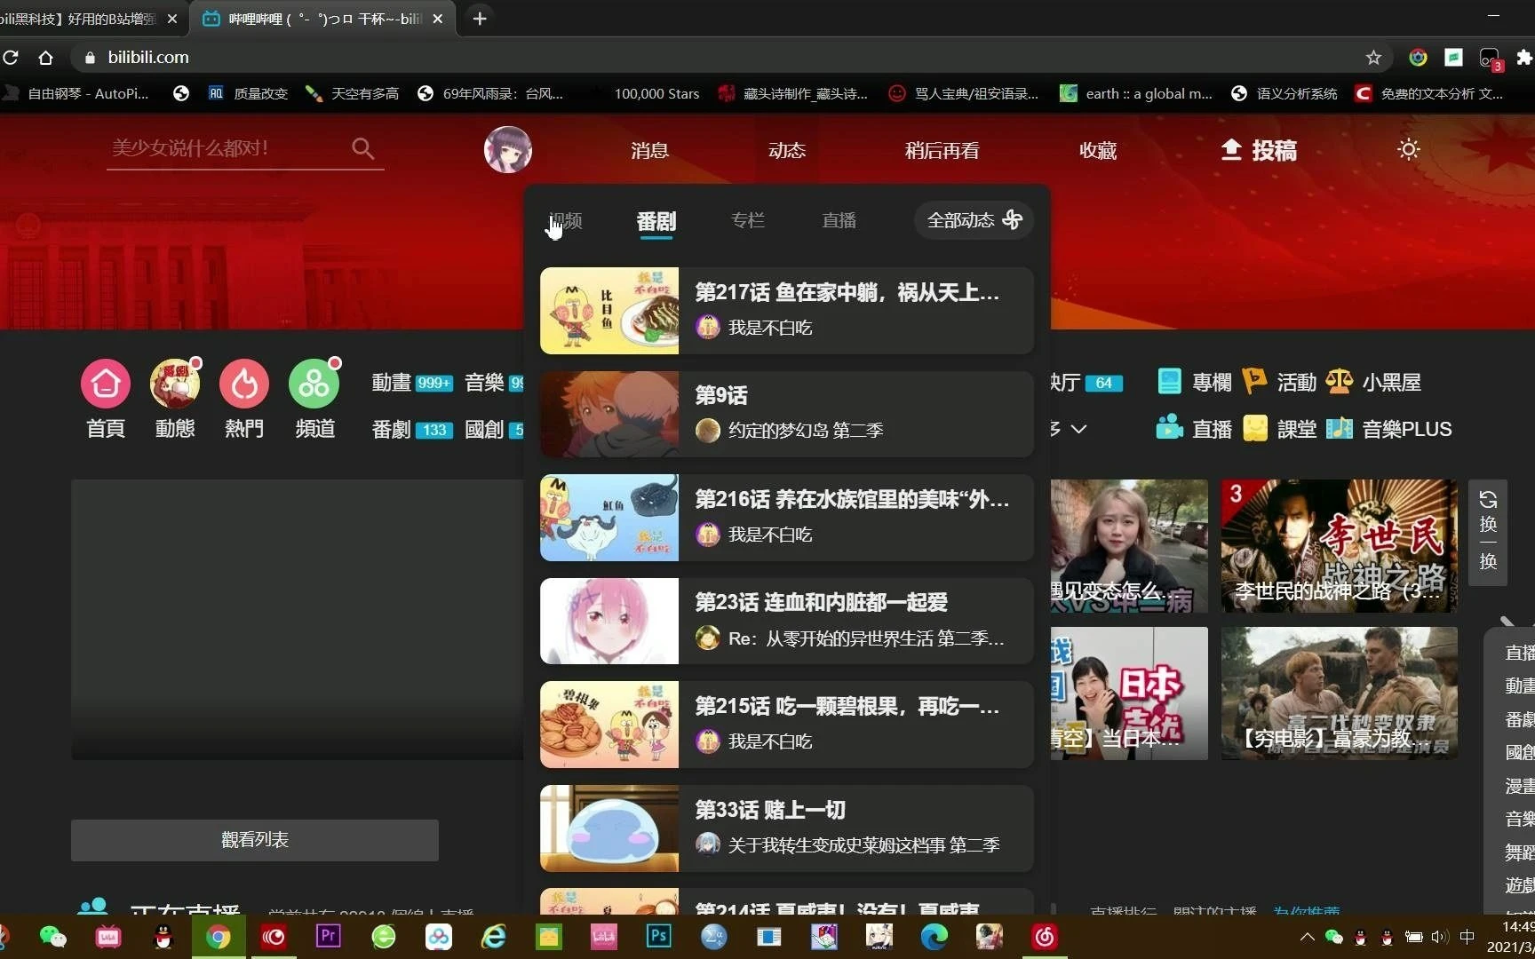Open 动态 in top navigation
1535x959 pixels.
(787, 150)
